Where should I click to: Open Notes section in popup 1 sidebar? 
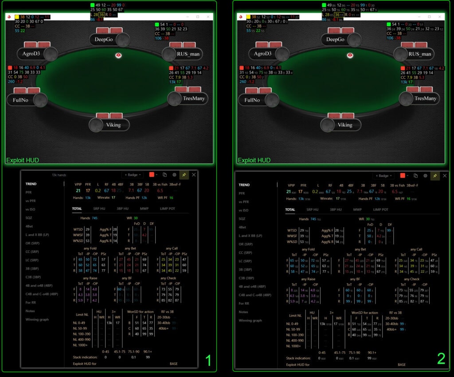30,311
